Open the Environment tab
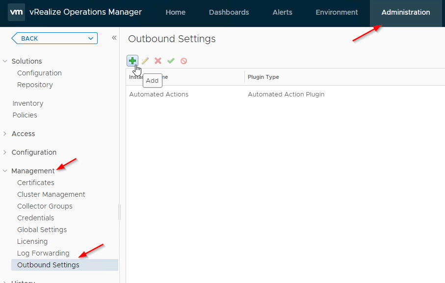This screenshot has height=283, width=445. pos(337,12)
